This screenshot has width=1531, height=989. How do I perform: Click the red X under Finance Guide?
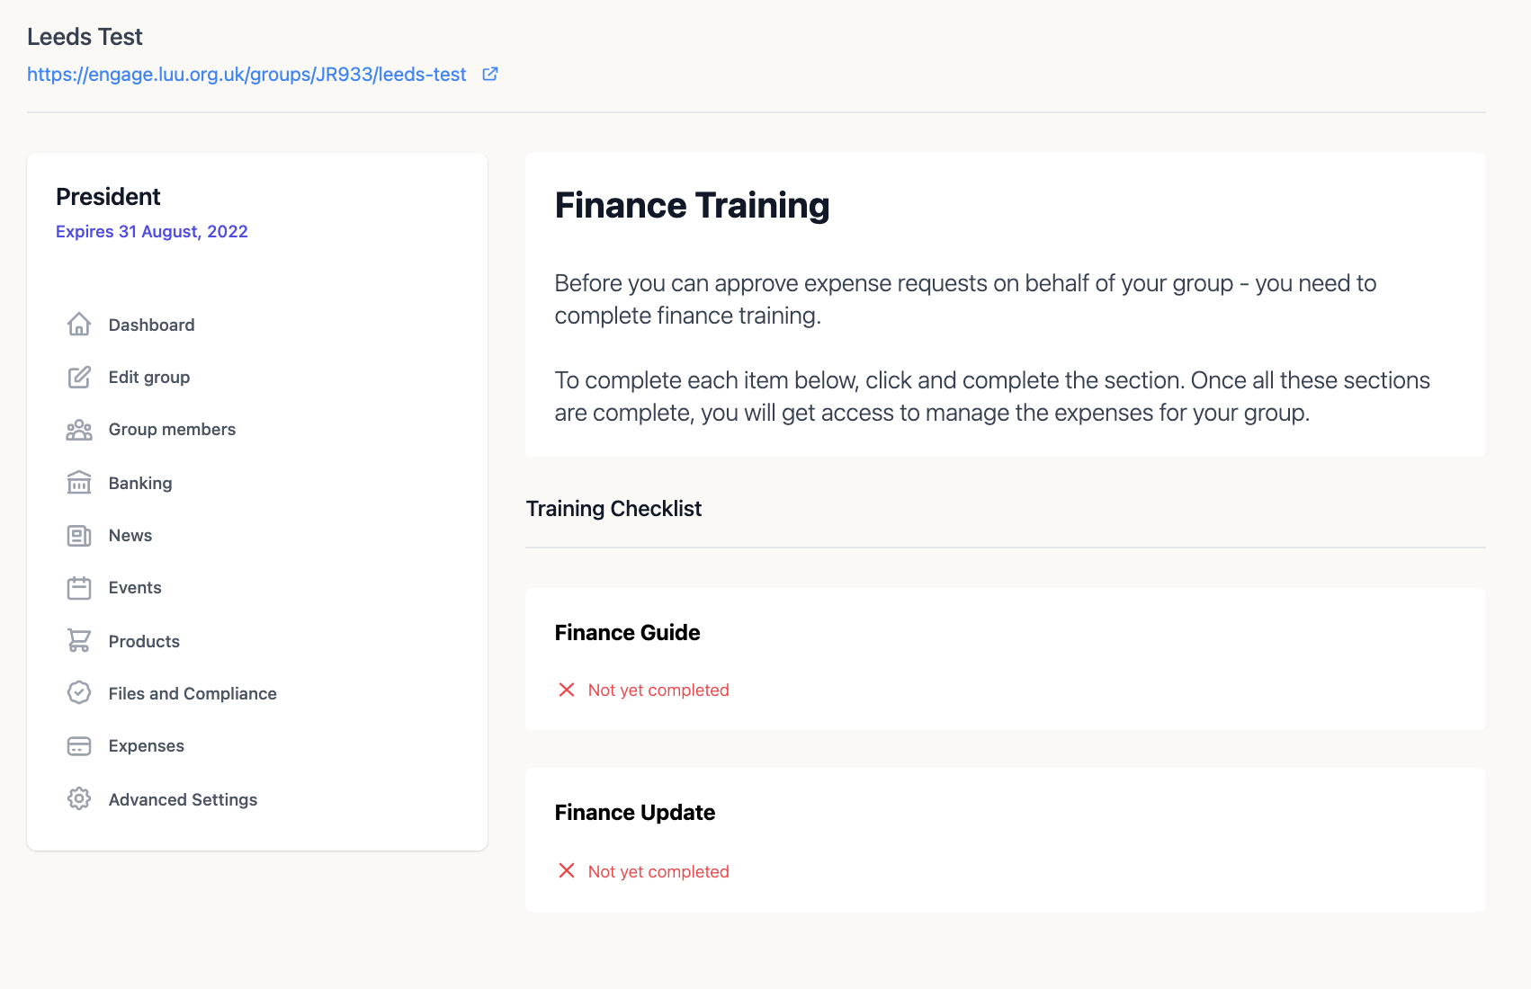[x=567, y=690]
